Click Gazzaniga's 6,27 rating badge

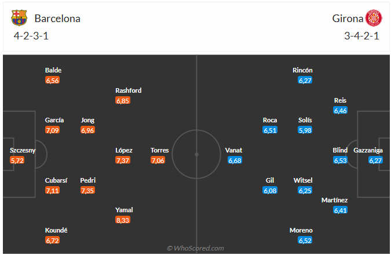pyautogui.click(x=376, y=160)
